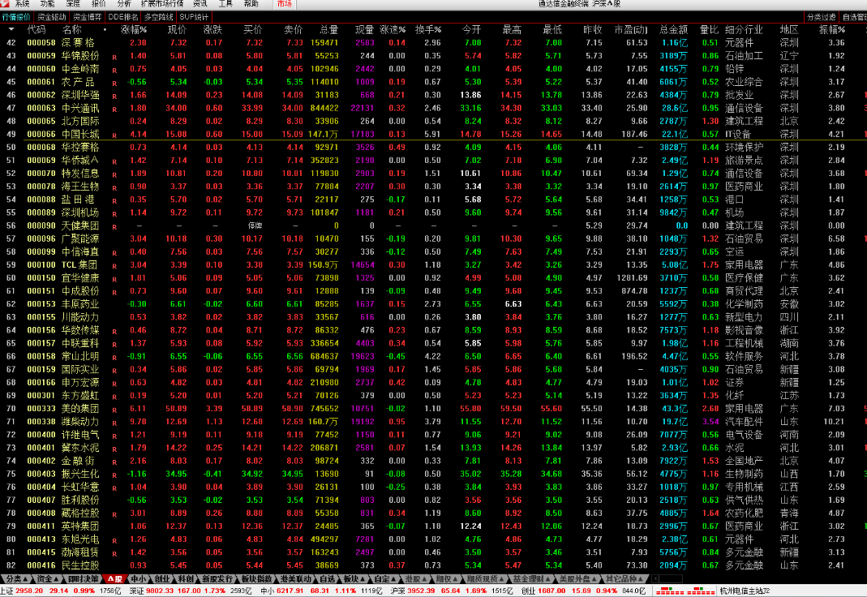
Task: Click the 分类过滤 button
Action: [x=821, y=17]
